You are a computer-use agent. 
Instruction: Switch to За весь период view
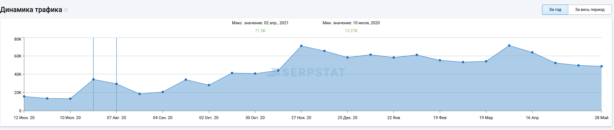[x=589, y=10]
